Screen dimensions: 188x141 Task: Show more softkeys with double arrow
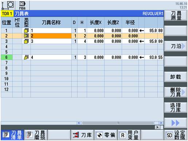(176, 123)
